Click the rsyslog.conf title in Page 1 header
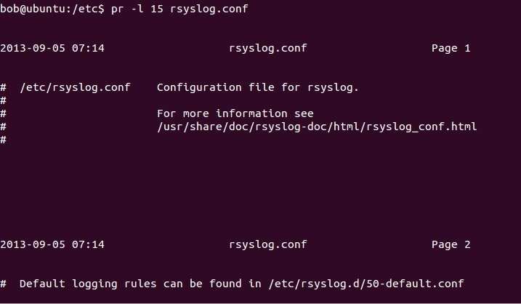The height and width of the screenshot is (304, 521). tap(268, 48)
